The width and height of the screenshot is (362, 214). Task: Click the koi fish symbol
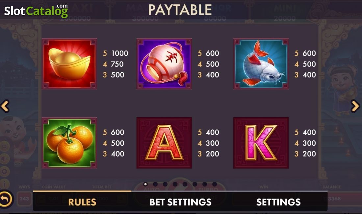pos(261,64)
